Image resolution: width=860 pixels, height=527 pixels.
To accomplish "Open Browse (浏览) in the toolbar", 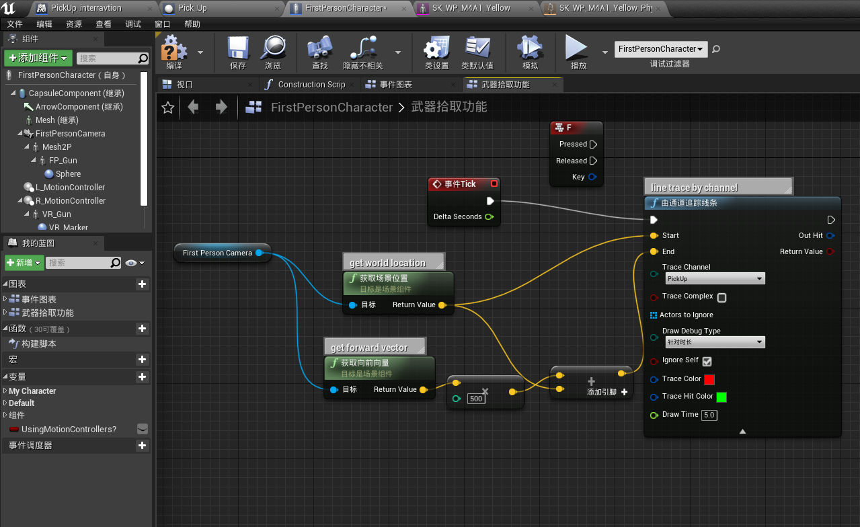I will (x=273, y=50).
